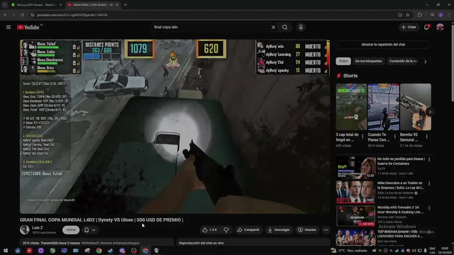
Task: Open options for 'Cuando Te Pasas' short
Action: click(395, 136)
